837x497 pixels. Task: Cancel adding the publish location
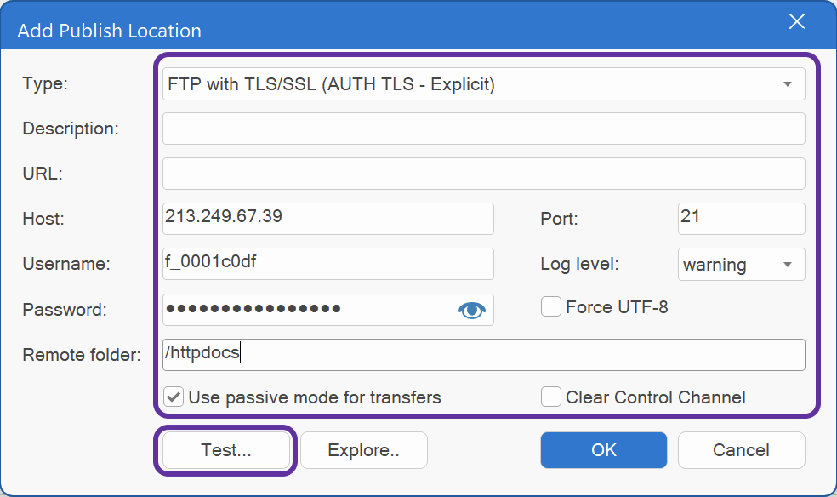[741, 450]
